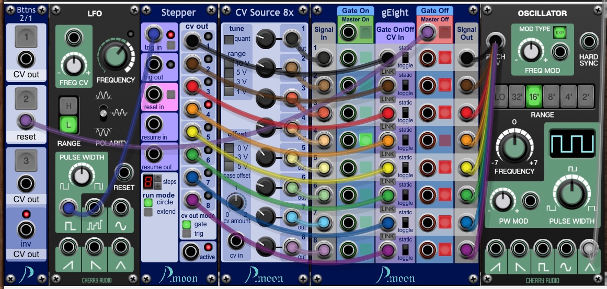Click the Oscillator sawtooth output jack
Viewport: 607px width, 289px height.
click(495, 248)
